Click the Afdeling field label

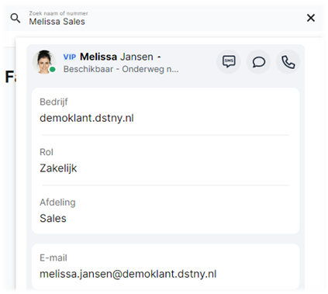pyautogui.click(x=57, y=202)
